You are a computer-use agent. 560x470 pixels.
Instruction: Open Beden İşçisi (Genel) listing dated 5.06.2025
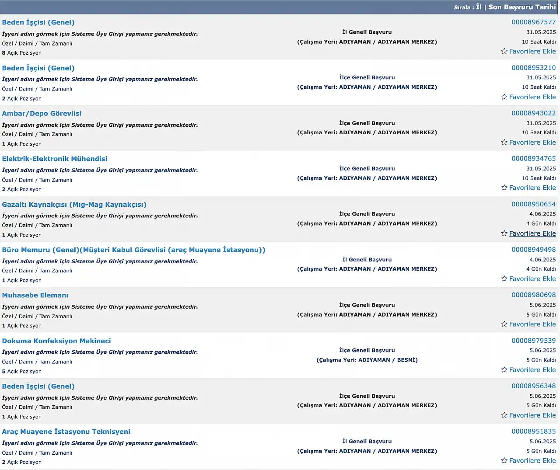(38, 386)
